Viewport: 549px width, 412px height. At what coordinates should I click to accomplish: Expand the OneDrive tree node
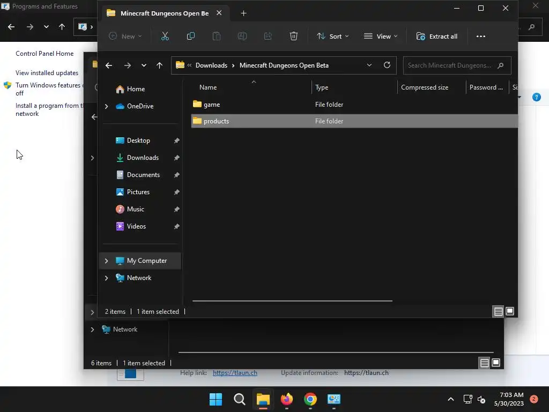click(107, 106)
